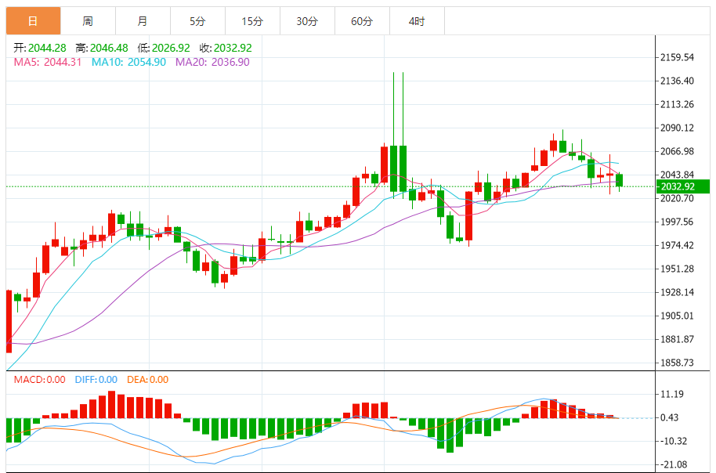
Task: Click the 高: 2046.48 high value
Action: (x=102, y=48)
